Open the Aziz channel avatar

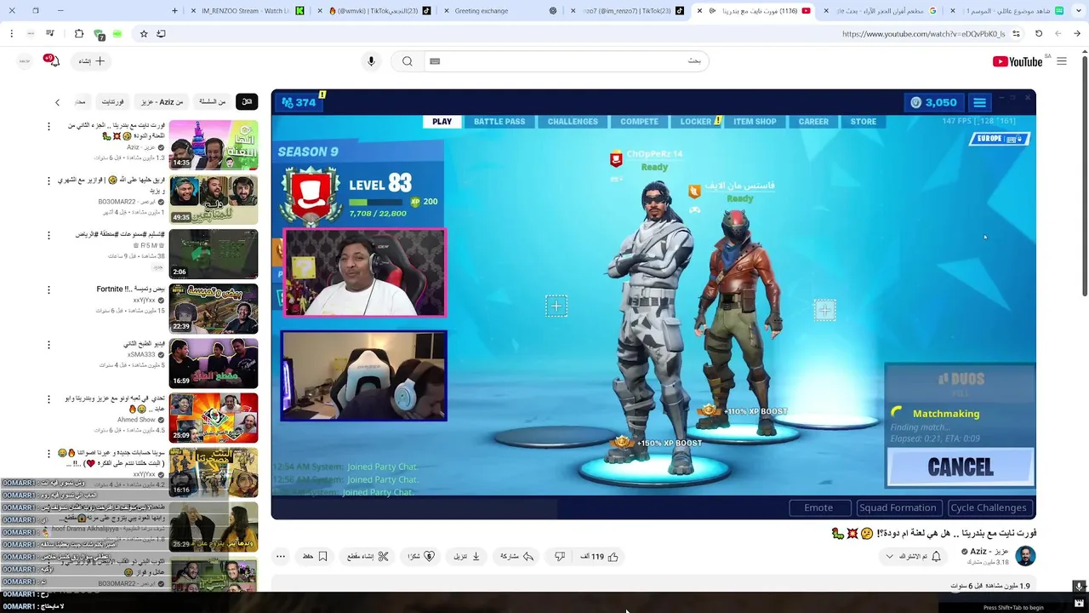[1025, 557]
